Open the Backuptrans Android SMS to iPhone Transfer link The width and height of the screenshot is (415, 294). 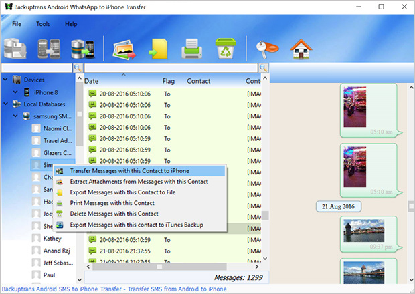tap(112, 289)
